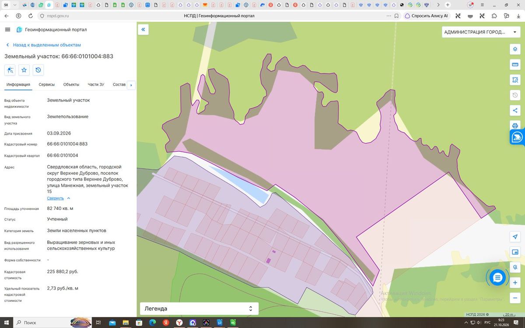
Task: Collapse the side panel with double-chevron button
Action: click(143, 29)
